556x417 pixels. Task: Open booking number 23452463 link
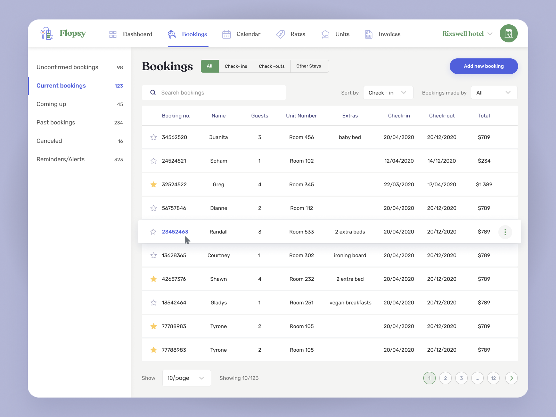175,232
